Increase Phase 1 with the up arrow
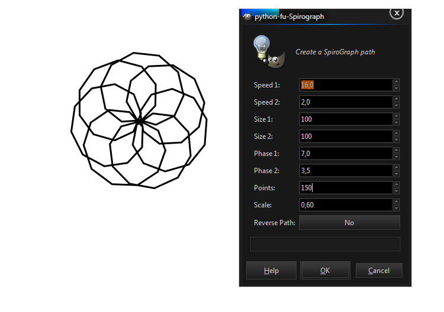 tap(397, 150)
